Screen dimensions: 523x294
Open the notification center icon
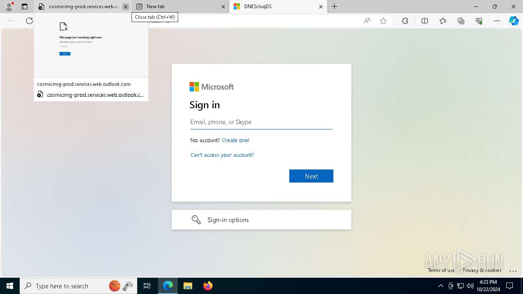(x=510, y=286)
